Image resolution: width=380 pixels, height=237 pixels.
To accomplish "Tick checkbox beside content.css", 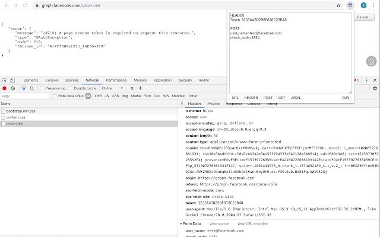I will coord(3,117).
